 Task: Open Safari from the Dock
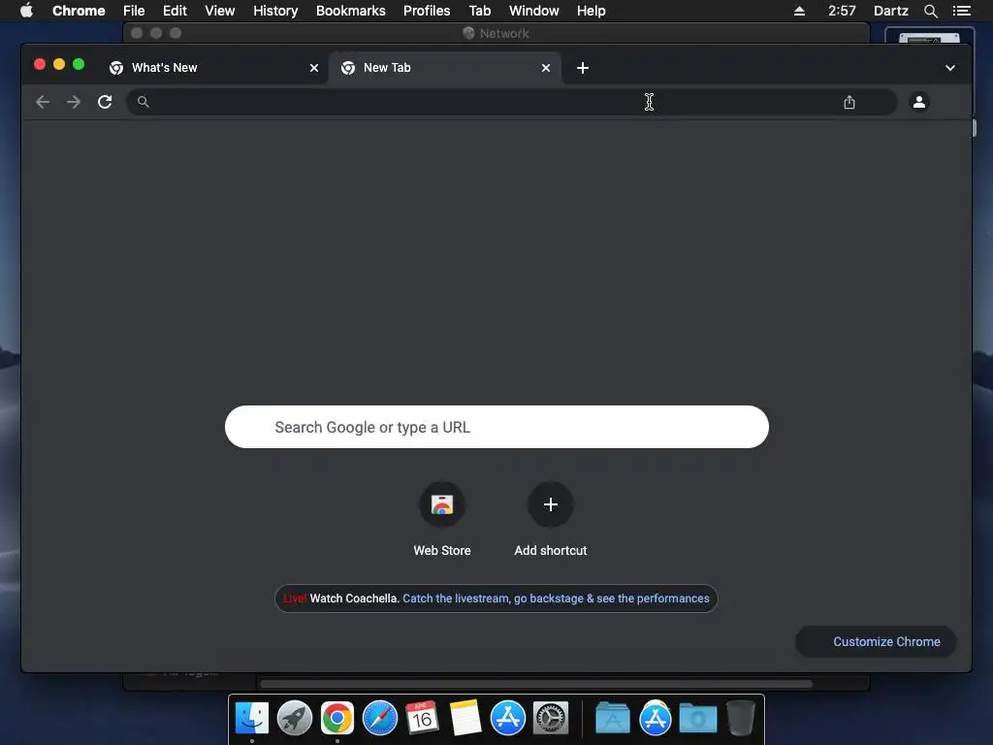(x=380, y=718)
